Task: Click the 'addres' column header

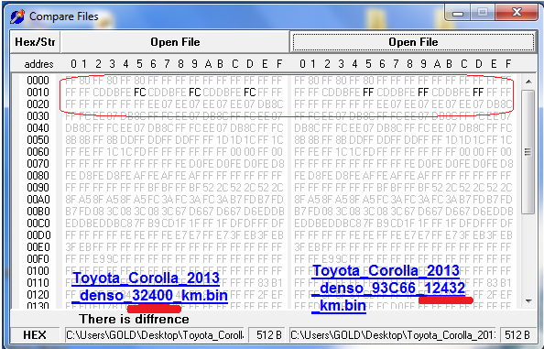Action: point(38,64)
